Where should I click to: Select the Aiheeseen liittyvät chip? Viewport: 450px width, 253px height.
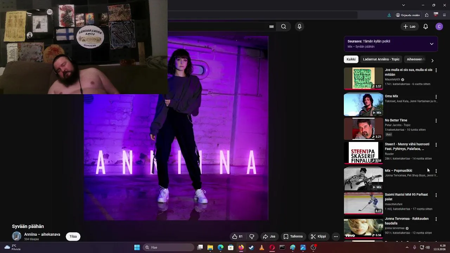(x=416, y=59)
